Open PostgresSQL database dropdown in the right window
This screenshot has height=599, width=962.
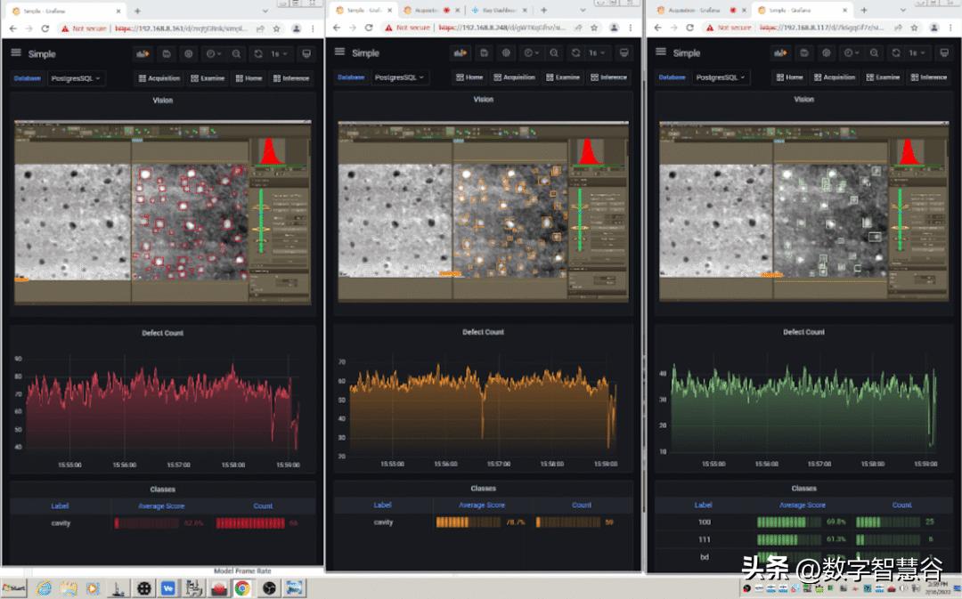(721, 77)
